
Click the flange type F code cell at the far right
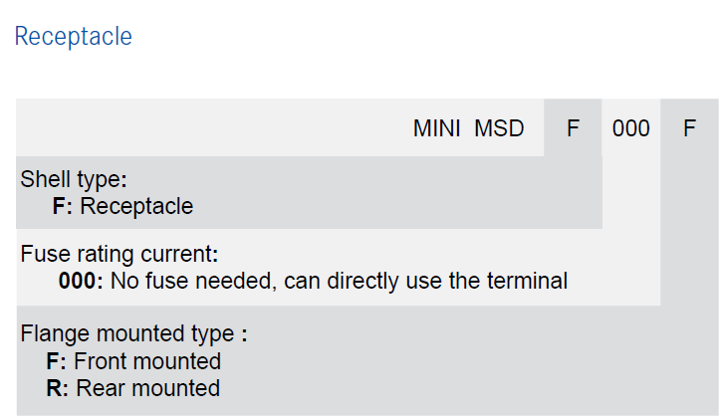pyautogui.click(x=689, y=127)
